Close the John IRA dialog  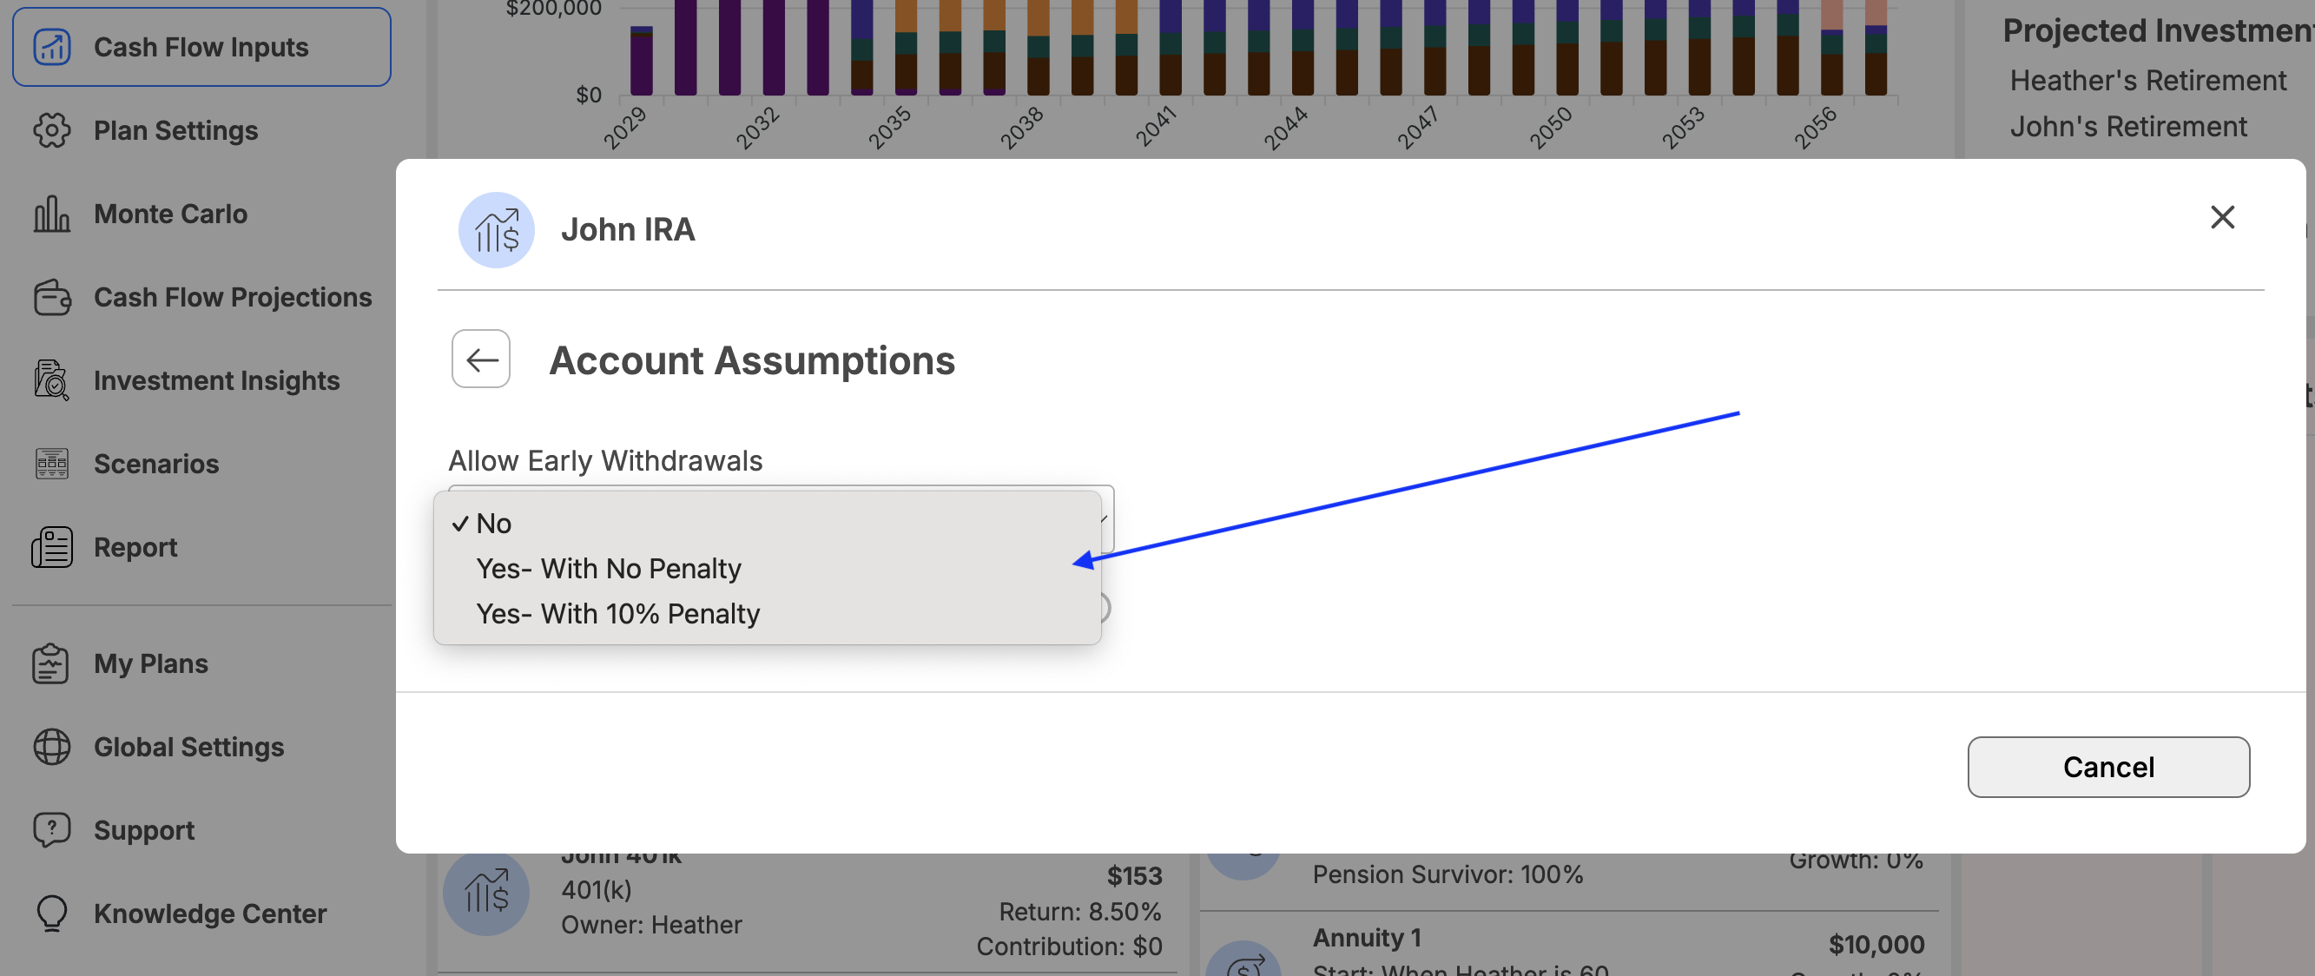click(2221, 216)
